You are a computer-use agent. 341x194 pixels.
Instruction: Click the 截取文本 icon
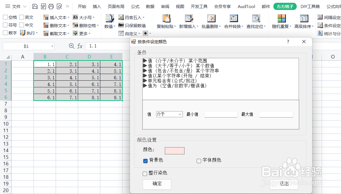[x=46, y=34]
